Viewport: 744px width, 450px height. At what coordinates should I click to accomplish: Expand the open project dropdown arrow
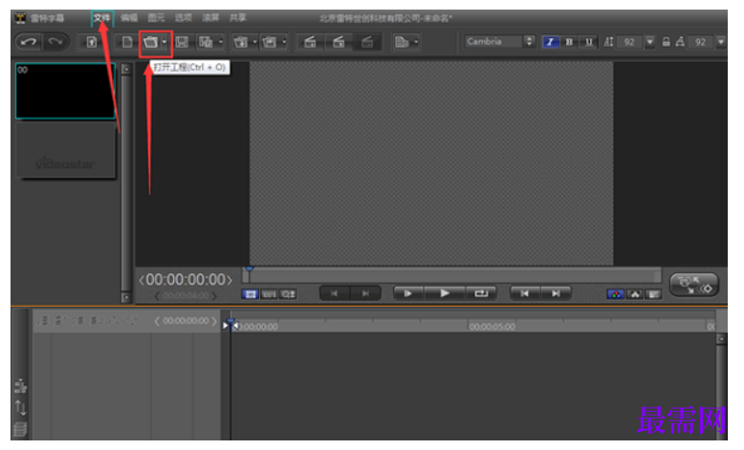coord(164,42)
